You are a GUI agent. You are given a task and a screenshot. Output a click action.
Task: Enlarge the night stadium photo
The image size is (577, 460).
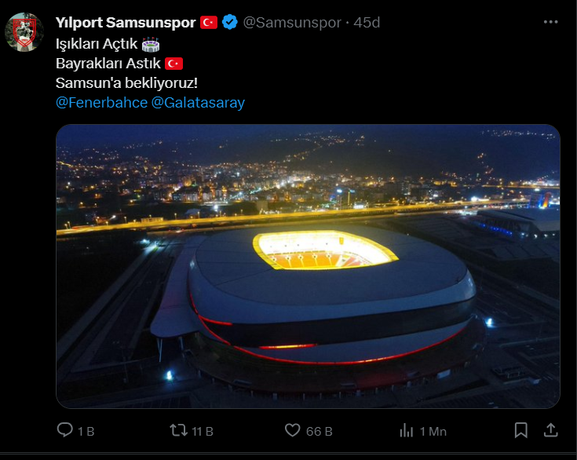(308, 266)
